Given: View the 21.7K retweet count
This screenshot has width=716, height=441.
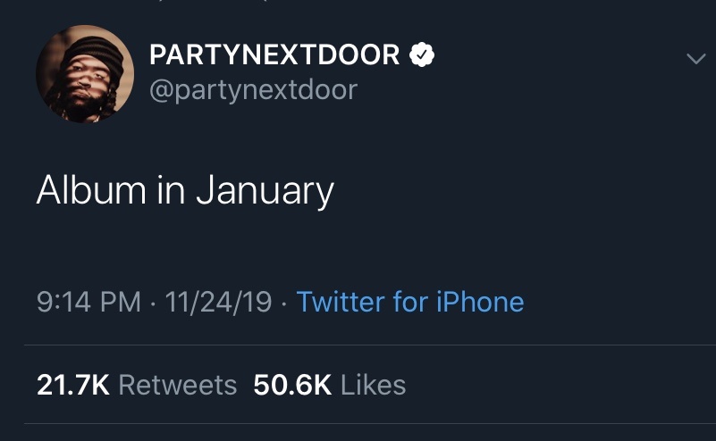Looking at the screenshot, I should click(73, 385).
